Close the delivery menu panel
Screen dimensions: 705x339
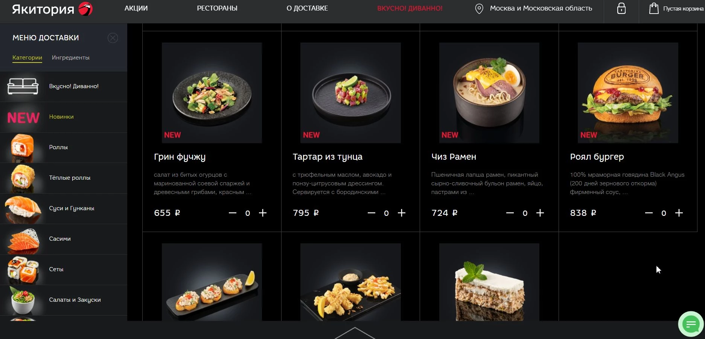113,38
